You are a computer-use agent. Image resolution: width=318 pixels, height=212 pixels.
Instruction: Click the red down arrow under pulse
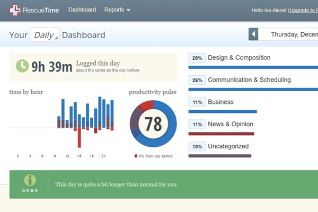tap(136, 156)
